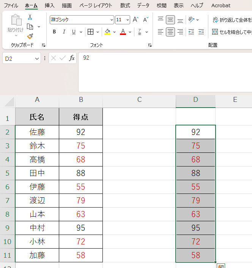Image resolution: width=252 pixels, height=268 pixels.
Task: Toggle align text right
Action: tap(180, 32)
